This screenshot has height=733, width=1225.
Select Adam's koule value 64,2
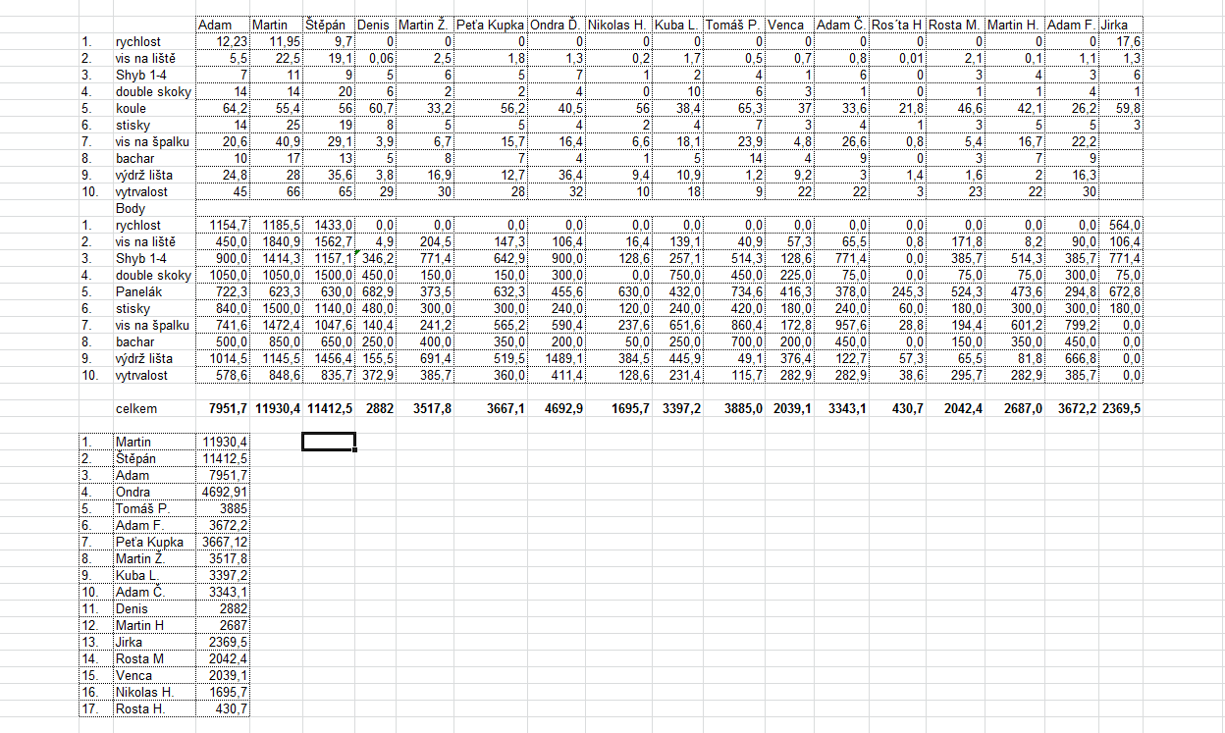coord(223,108)
